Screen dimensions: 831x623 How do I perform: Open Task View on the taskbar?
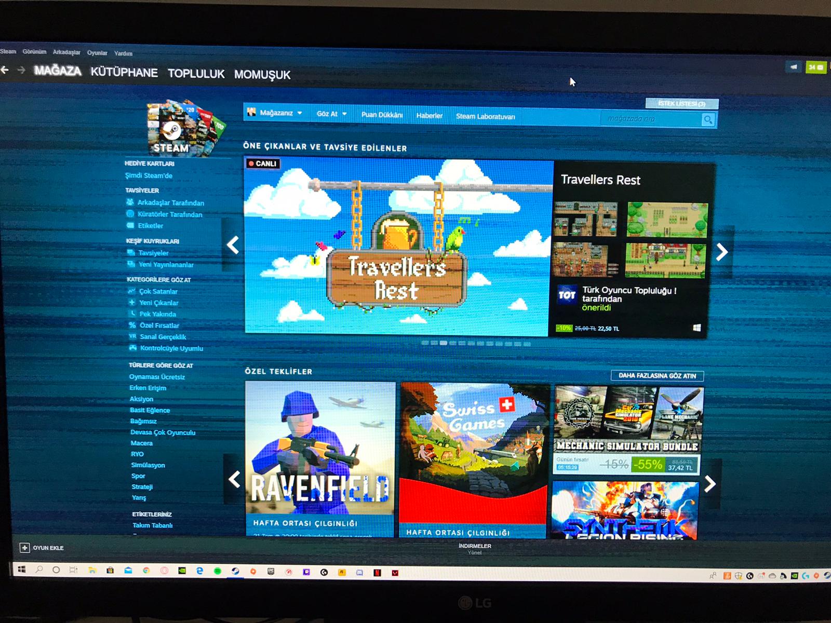point(73,570)
